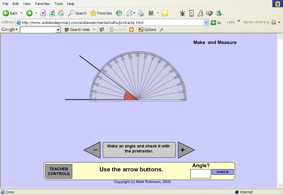Click the Google toolbar news icon
The height and width of the screenshot is (195, 283).
[102, 29]
